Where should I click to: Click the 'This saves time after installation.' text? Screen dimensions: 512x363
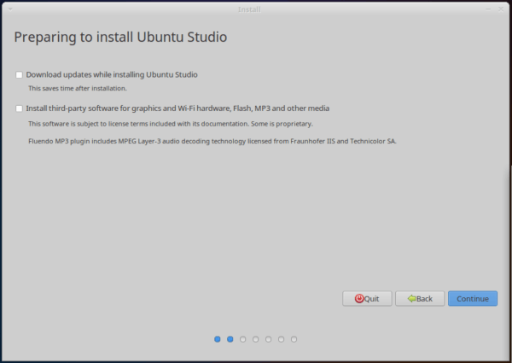pos(78,89)
